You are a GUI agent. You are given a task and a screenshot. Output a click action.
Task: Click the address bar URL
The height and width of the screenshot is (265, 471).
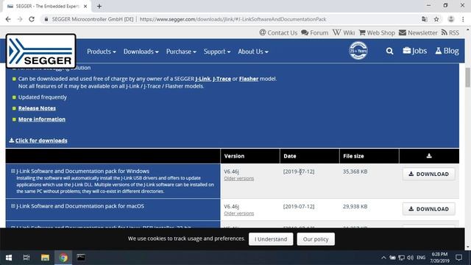(x=233, y=19)
